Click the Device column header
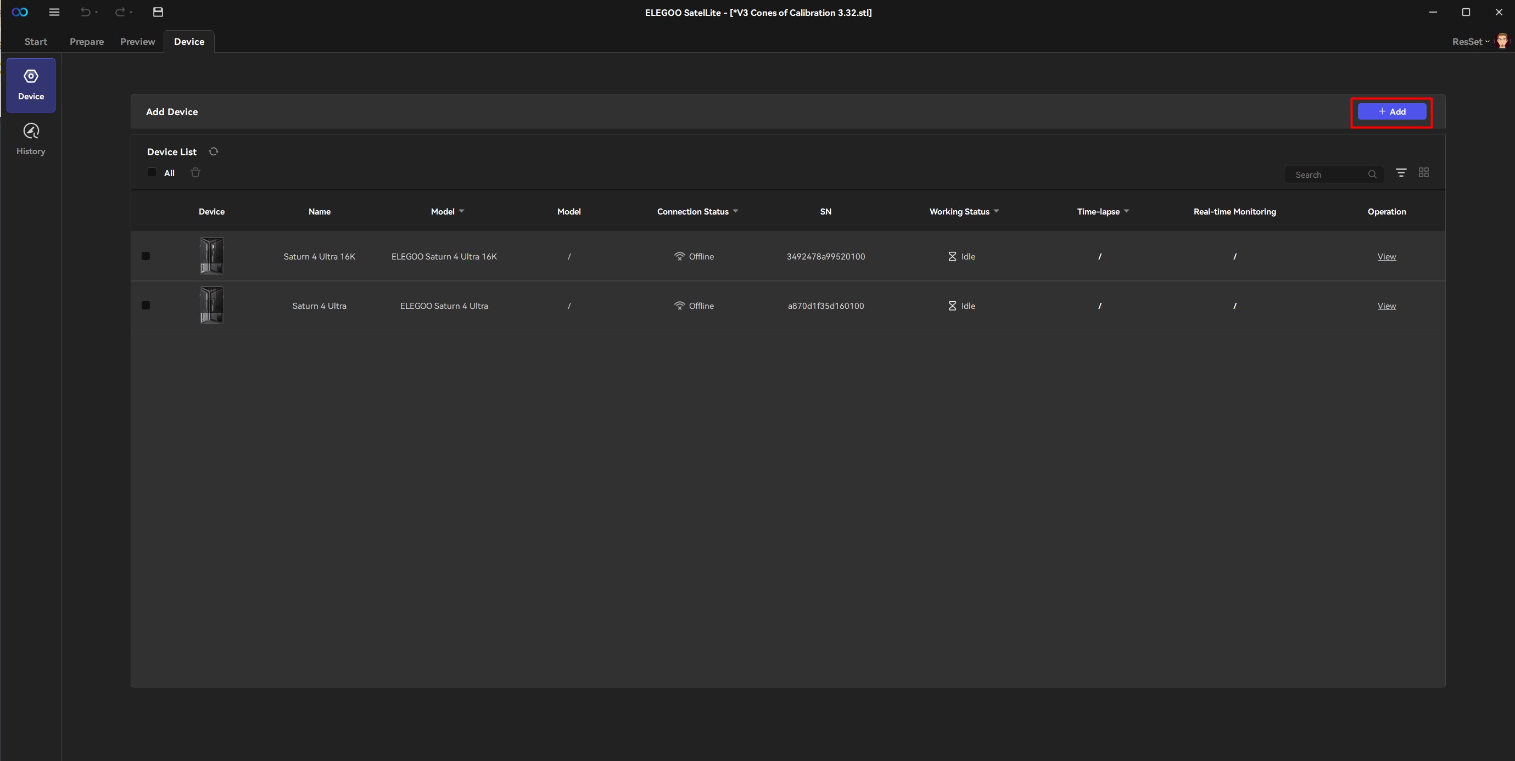 212,212
